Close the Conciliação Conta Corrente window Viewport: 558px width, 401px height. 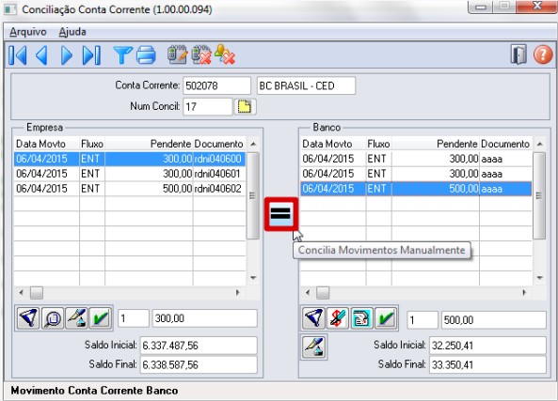(x=536, y=6)
